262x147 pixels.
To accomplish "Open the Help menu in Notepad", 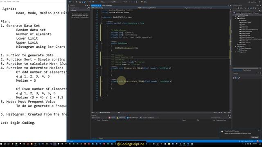I will pyautogui.click(x=18, y=1).
